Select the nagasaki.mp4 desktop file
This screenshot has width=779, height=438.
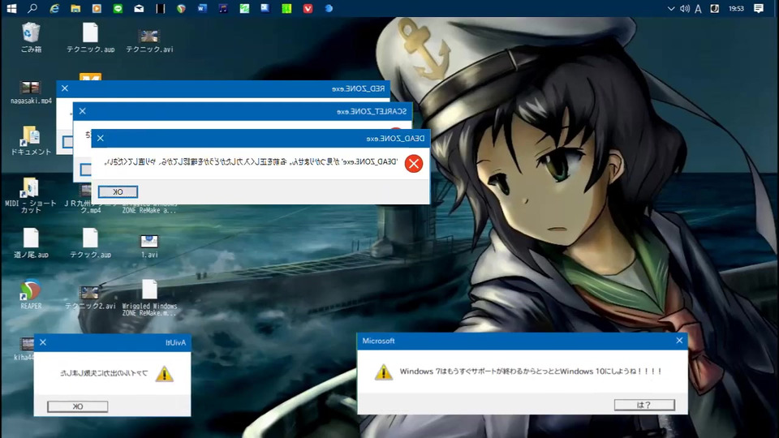(x=31, y=92)
